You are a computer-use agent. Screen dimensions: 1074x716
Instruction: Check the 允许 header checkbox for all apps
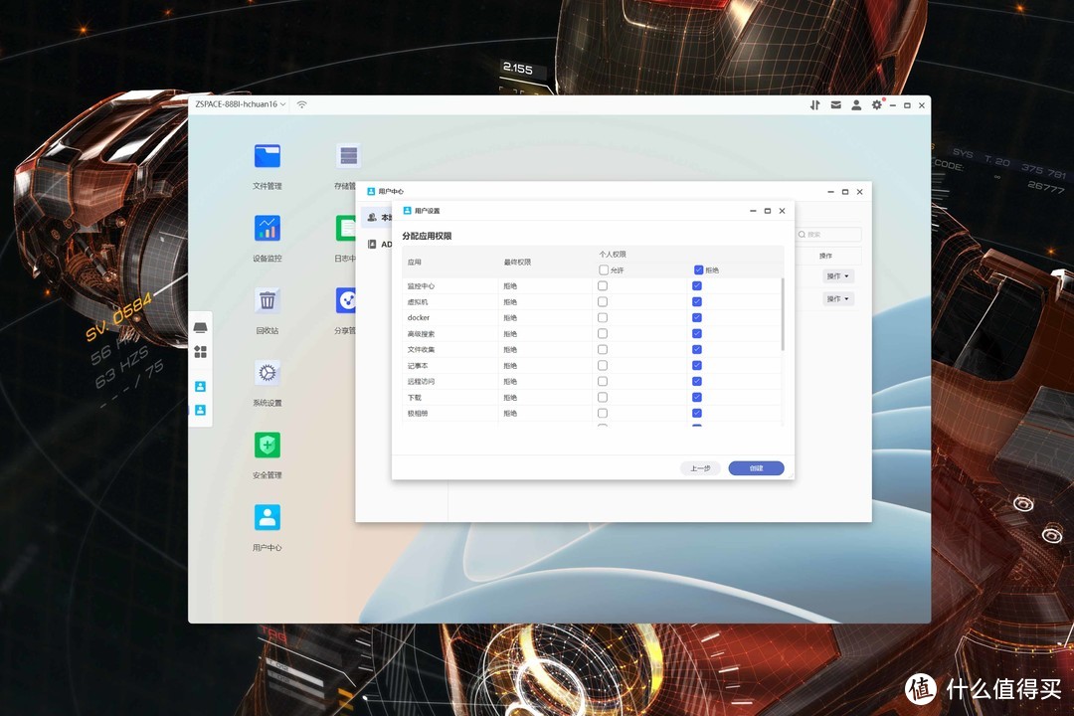(x=604, y=269)
